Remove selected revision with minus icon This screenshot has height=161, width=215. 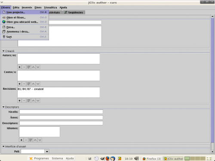pyautogui.click(x=24, y=100)
